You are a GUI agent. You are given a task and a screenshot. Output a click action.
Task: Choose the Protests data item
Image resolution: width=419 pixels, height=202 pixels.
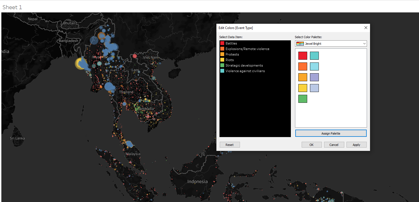point(232,54)
